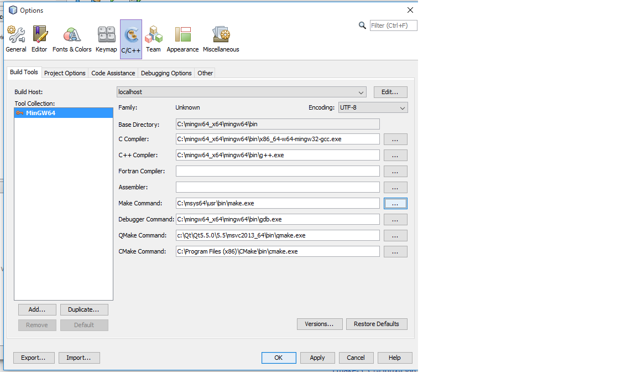Open Fonts & Colors settings
This screenshot has height=372, width=637.
click(72, 39)
